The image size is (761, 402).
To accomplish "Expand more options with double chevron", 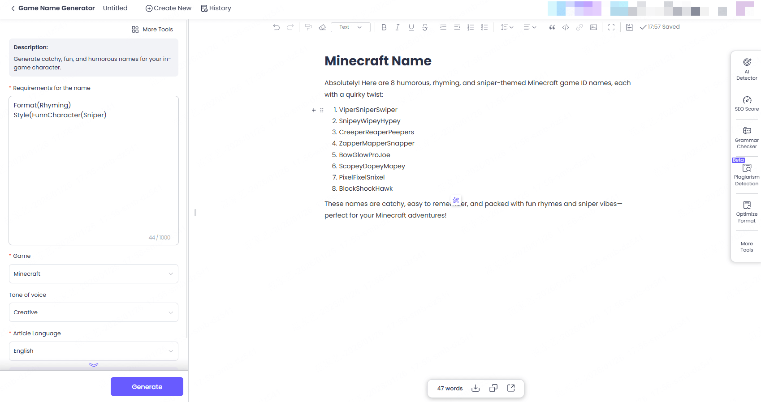I will 94,365.
